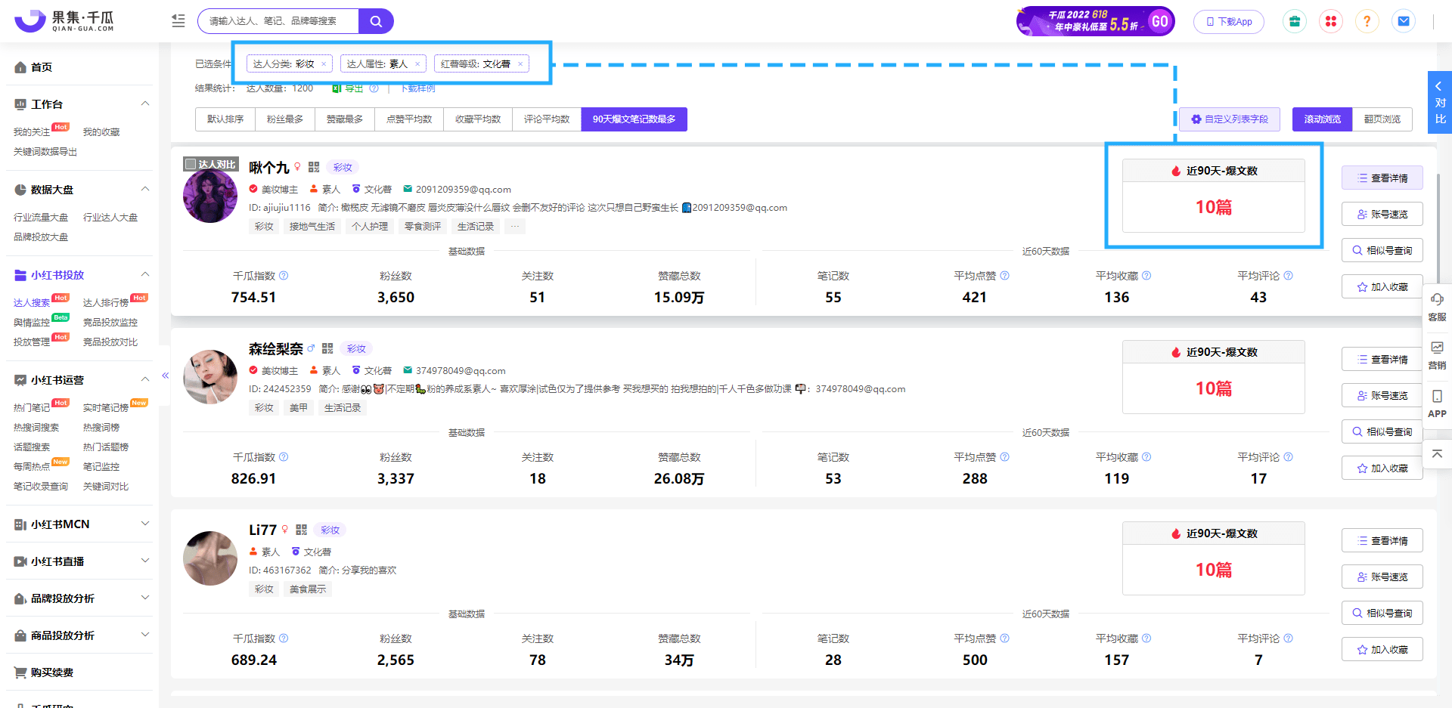Collapse the 小红书运营 sidebar section
The height and width of the screenshot is (708, 1452).
point(145,379)
